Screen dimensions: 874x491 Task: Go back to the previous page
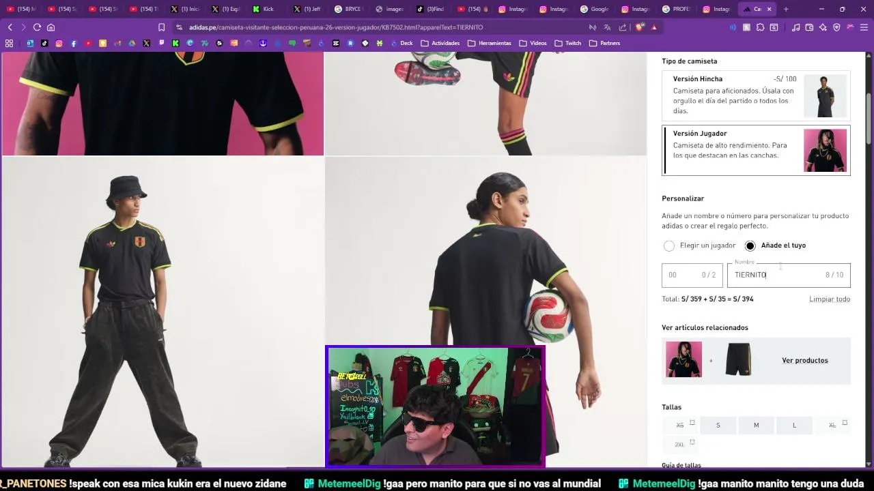click(10, 27)
